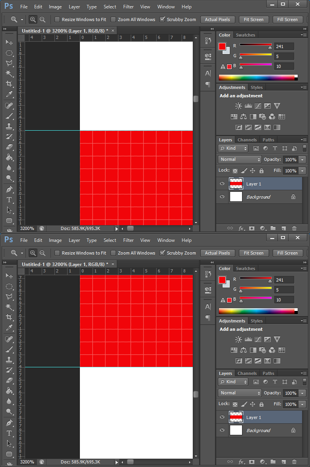This screenshot has width=310, height=467.
Task: Select the Brush tool in lower window
Action: (9, 349)
